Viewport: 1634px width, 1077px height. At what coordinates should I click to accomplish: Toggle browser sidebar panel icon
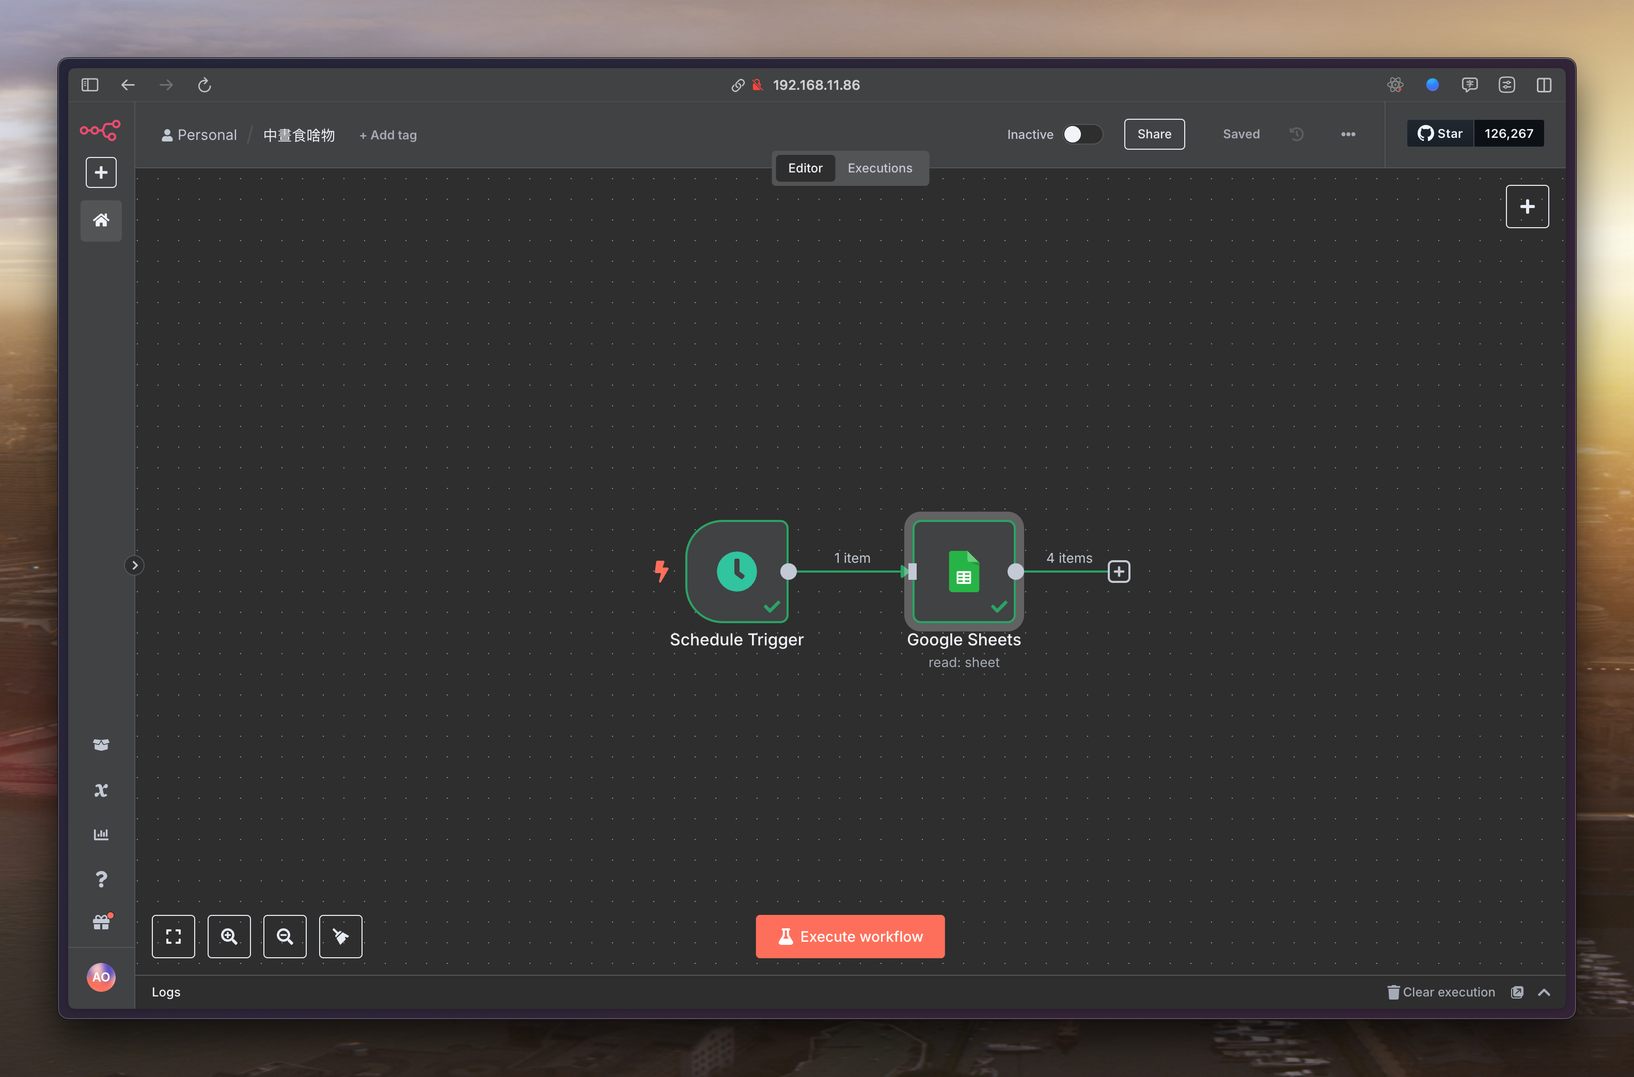tap(90, 85)
